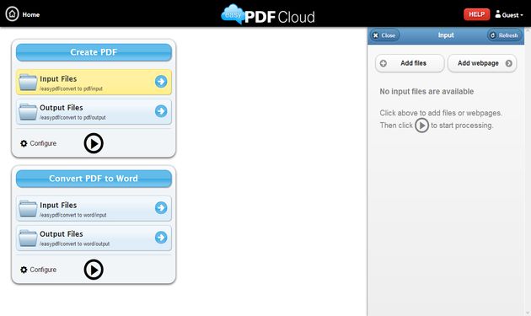The height and width of the screenshot is (316, 531).
Task: Click the plus icon on Add files
Action: (383, 63)
